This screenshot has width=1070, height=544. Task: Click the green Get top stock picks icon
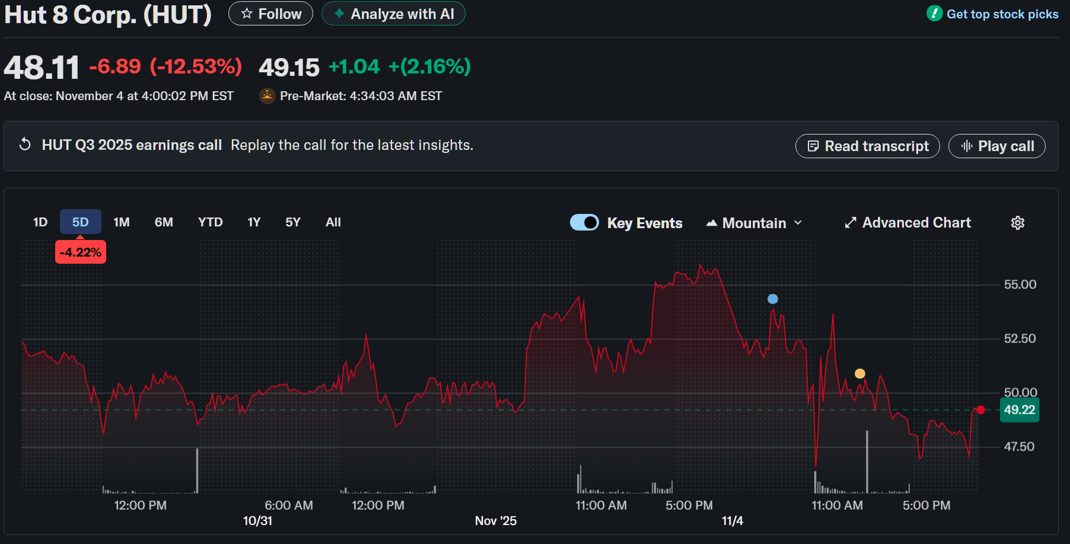934,14
